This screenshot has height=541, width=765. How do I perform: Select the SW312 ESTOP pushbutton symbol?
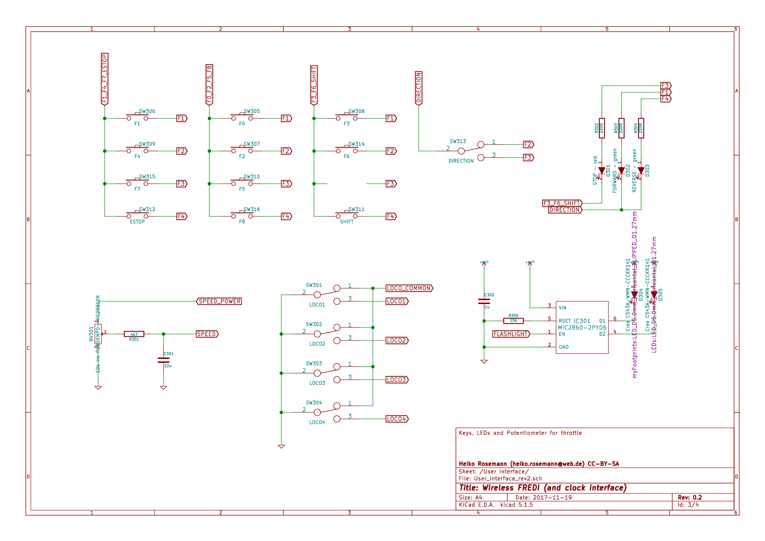click(137, 215)
